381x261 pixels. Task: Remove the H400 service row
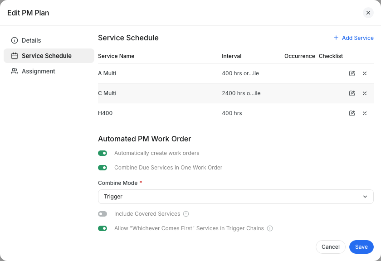click(x=365, y=113)
